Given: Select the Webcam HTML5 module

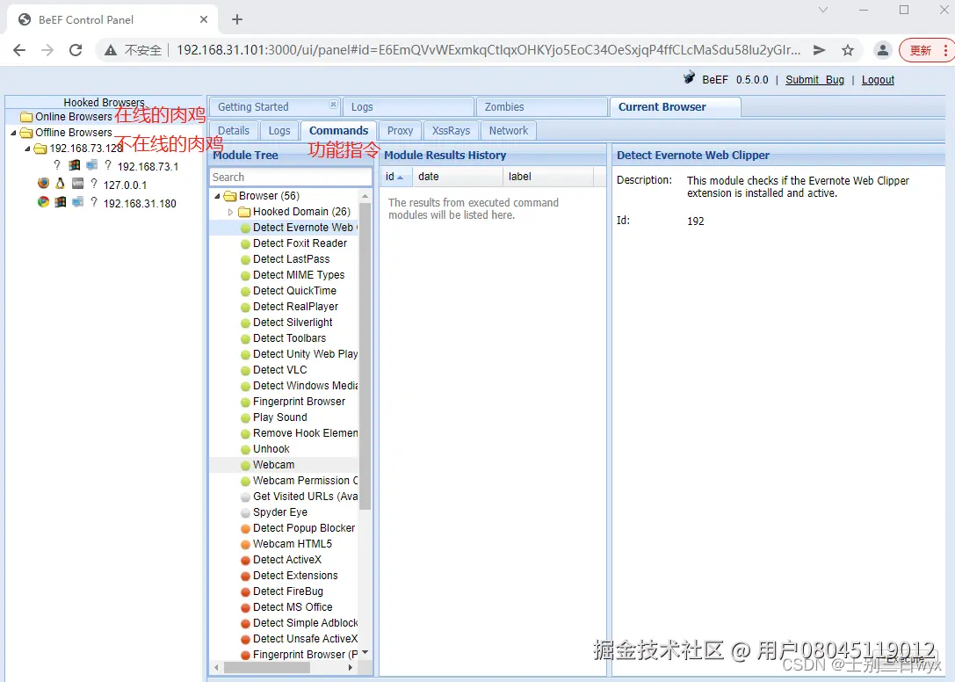Looking at the screenshot, I should [293, 544].
